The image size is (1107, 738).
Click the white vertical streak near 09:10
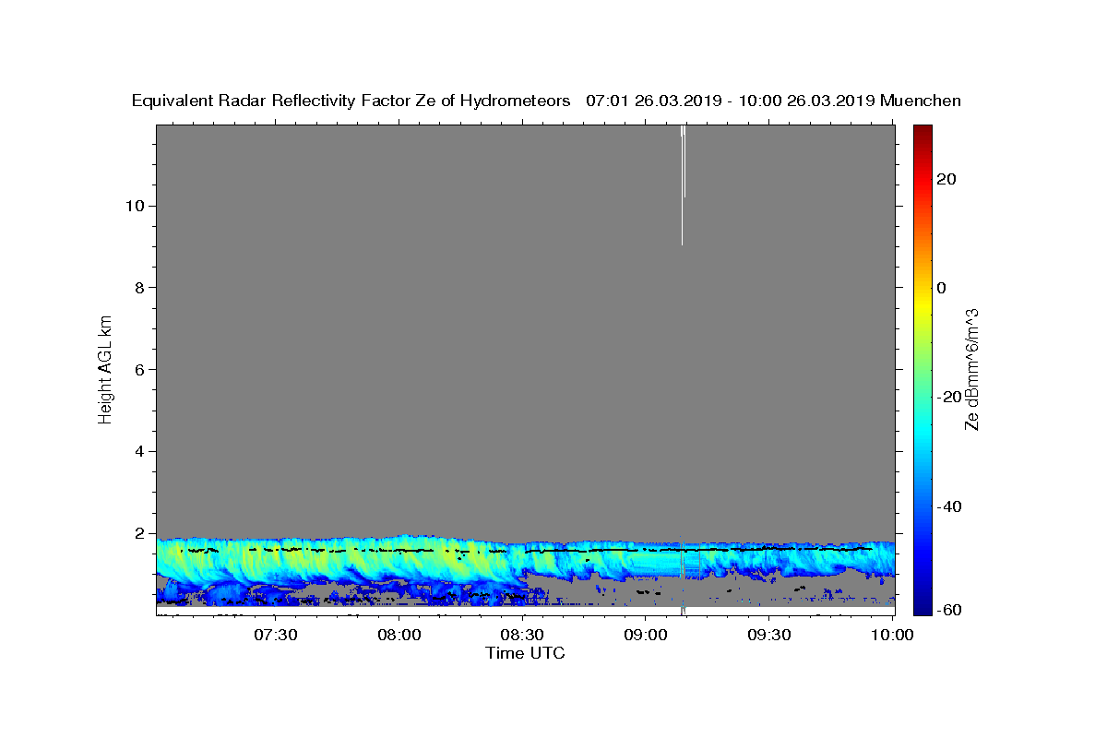(683, 184)
